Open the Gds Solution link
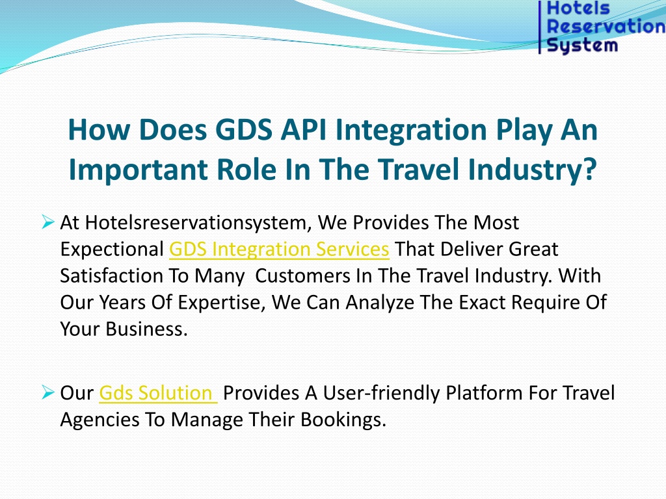This screenshot has height=499, width=666. tap(158, 393)
